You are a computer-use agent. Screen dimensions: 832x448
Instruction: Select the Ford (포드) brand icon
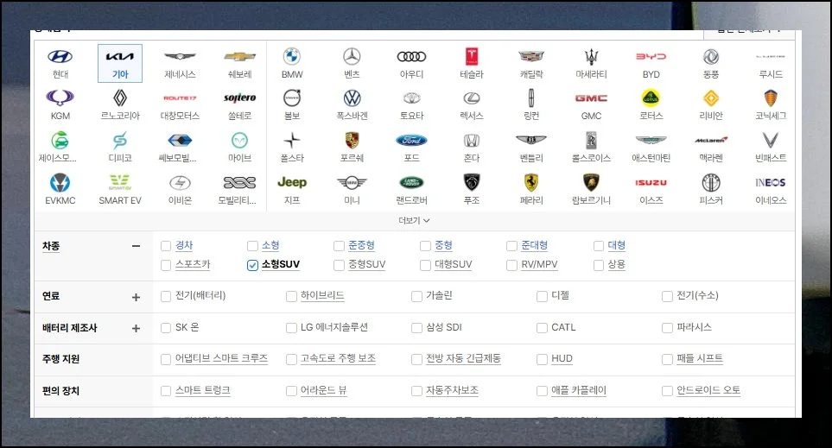click(x=411, y=141)
